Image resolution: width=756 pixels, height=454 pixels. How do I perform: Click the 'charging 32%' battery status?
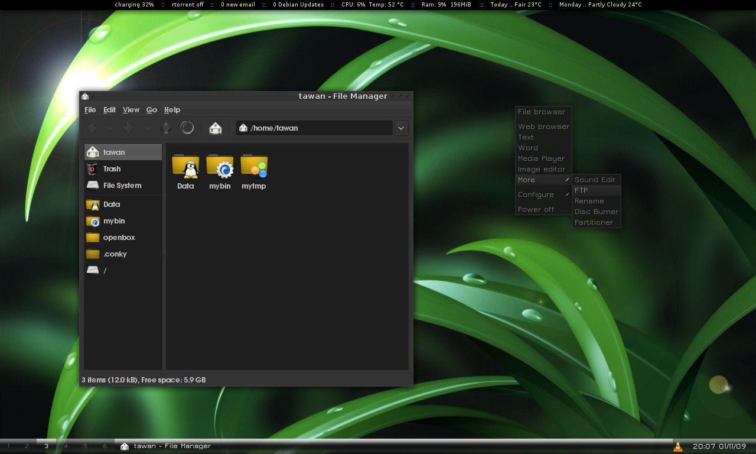point(134,5)
